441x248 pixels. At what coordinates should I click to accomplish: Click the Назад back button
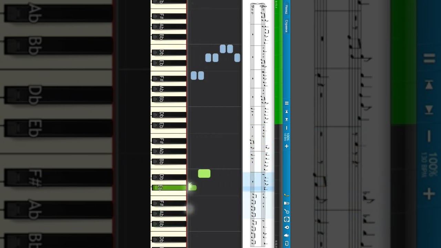(x=286, y=9)
